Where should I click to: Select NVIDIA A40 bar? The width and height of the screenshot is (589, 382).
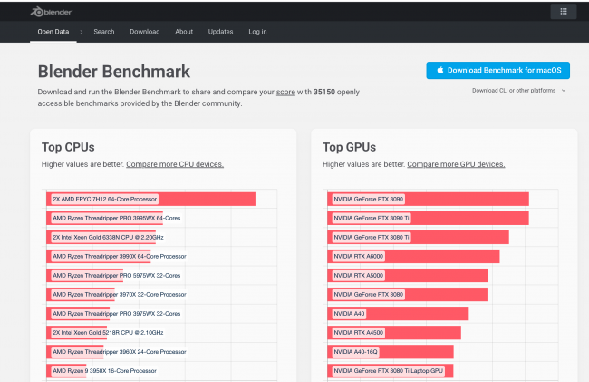[398, 314]
